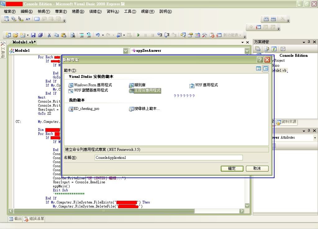Click the Step Into debug icon
Screen dimensions: 318x229
(x=160, y=35)
